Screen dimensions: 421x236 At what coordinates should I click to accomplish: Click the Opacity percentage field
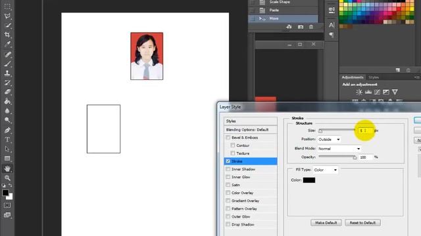(366, 157)
